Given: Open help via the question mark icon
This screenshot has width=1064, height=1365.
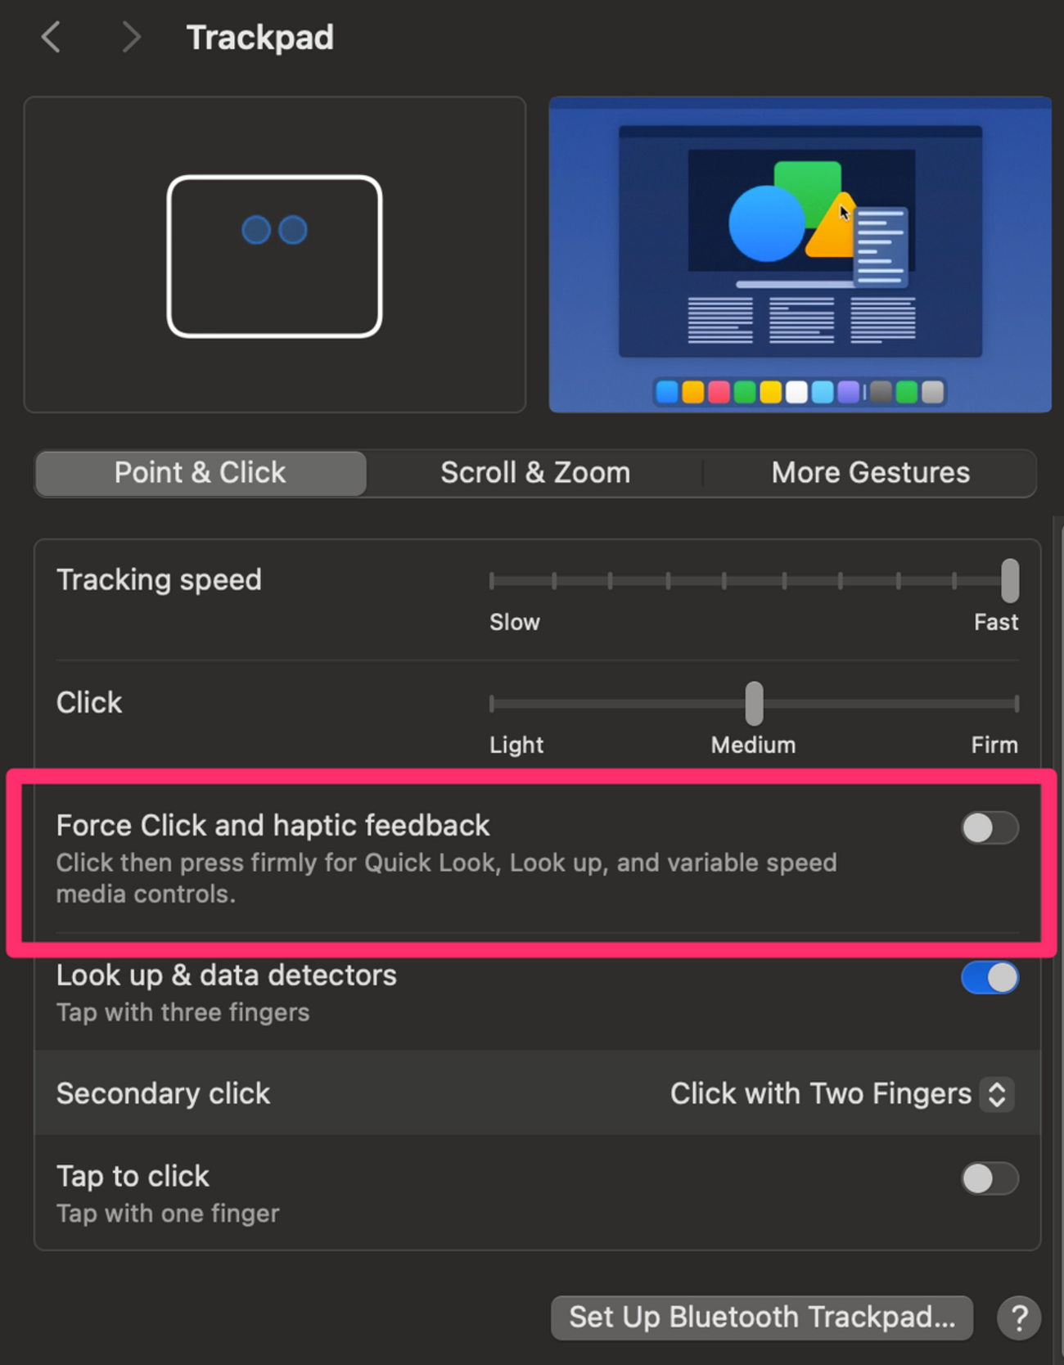Looking at the screenshot, I should tap(1019, 1318).
